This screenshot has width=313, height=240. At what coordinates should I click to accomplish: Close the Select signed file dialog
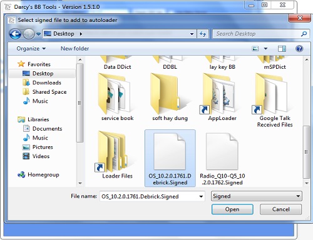[x=300, y=18]
